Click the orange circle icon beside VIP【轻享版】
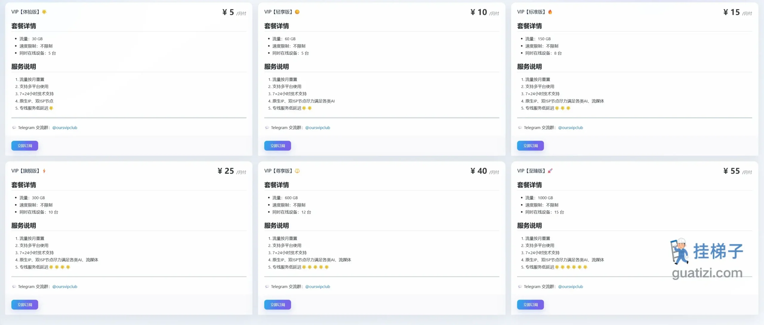764x325 pixels. point(297,12)
